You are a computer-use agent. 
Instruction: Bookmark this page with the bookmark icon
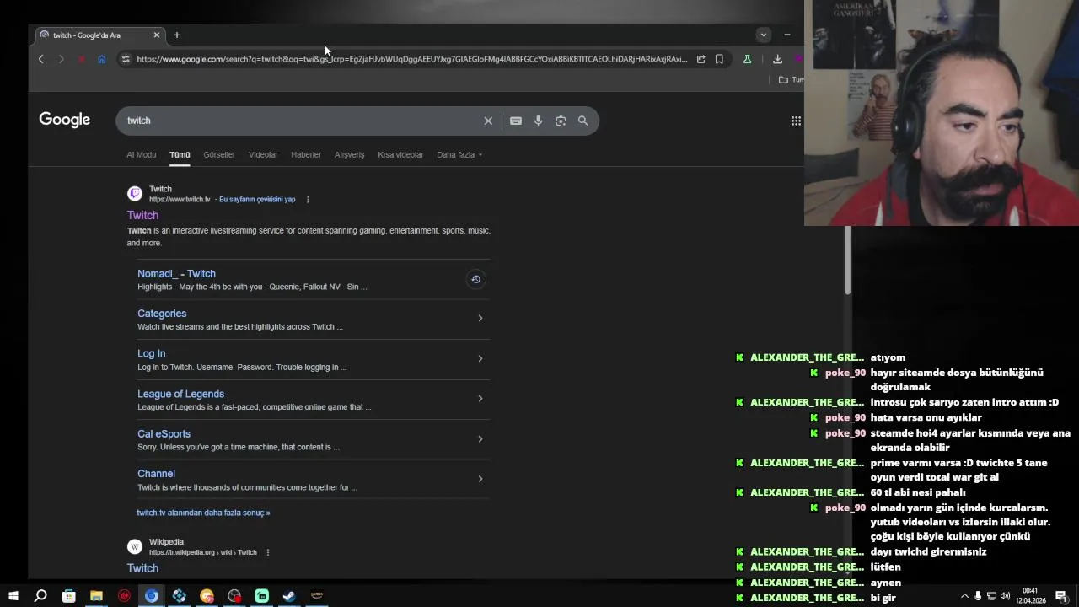coord(719,59)
